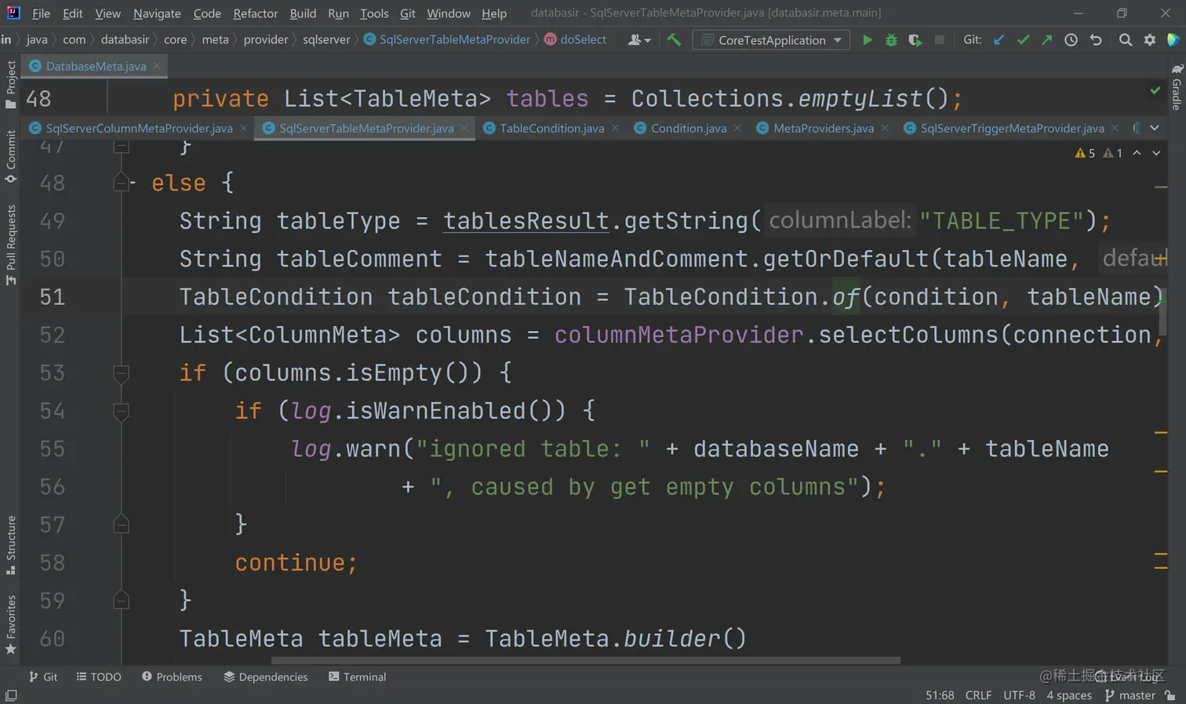This screenshot has width=1186, height=704.
Task: Run with coverage icon in toolbar
Action: pos(915,40)
